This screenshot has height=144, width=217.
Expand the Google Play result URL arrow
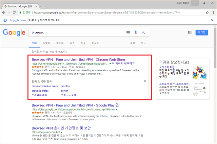tap(116, 110)
